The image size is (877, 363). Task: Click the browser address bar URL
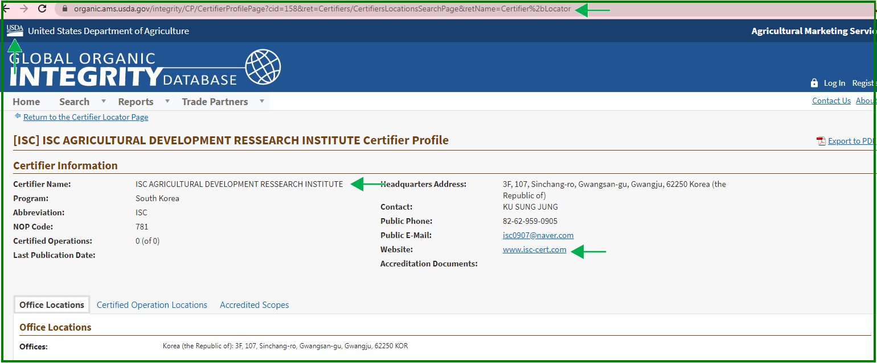point(322,9)
